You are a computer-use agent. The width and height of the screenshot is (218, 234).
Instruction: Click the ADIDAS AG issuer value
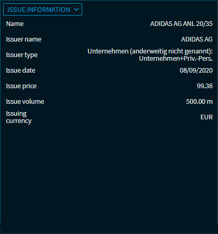pyautogui.click(x=197, y=39)
